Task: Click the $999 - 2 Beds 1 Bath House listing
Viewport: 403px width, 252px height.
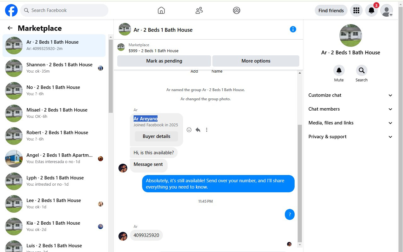Action: [x=153, y=51]
